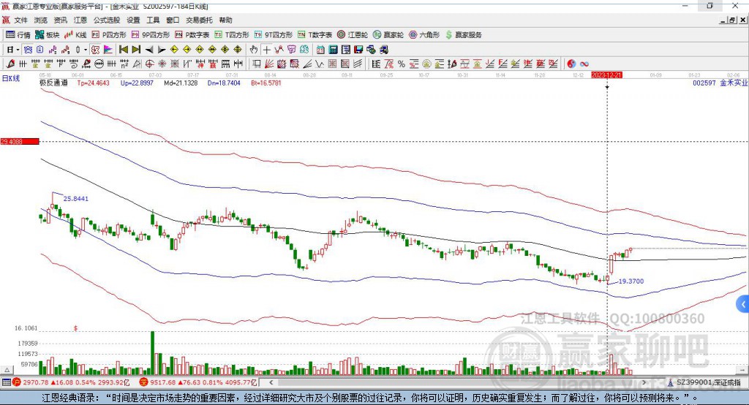
Task: Click the 19.3700 low price label
Action: [631, 281]
